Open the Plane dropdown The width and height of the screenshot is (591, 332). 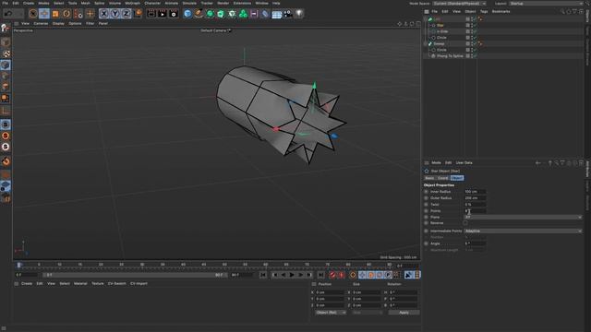coord(523,218)
